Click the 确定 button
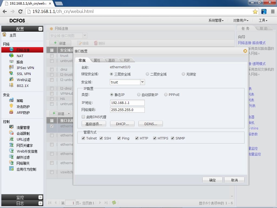The image size is (277, 208). 212,180
